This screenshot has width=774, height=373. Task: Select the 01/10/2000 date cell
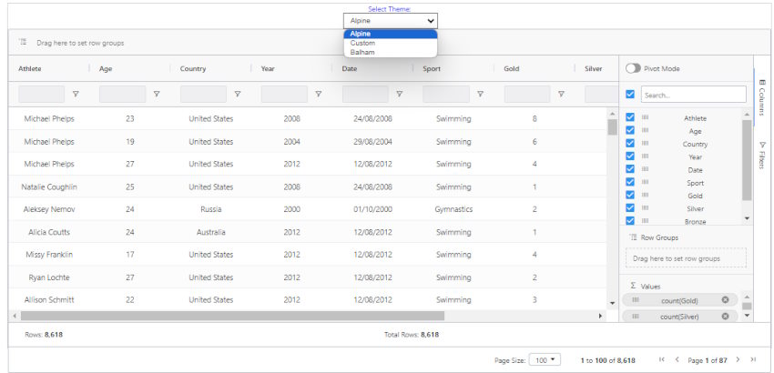tap(372, 209)
